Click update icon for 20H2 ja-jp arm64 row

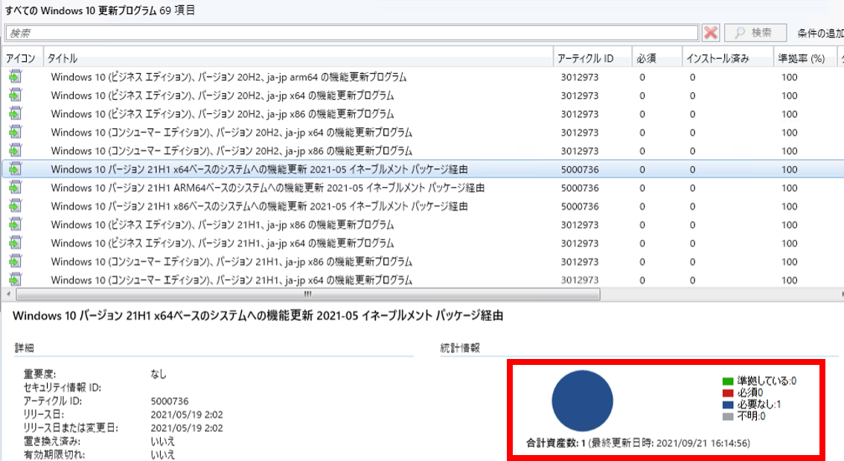[15, 77]
